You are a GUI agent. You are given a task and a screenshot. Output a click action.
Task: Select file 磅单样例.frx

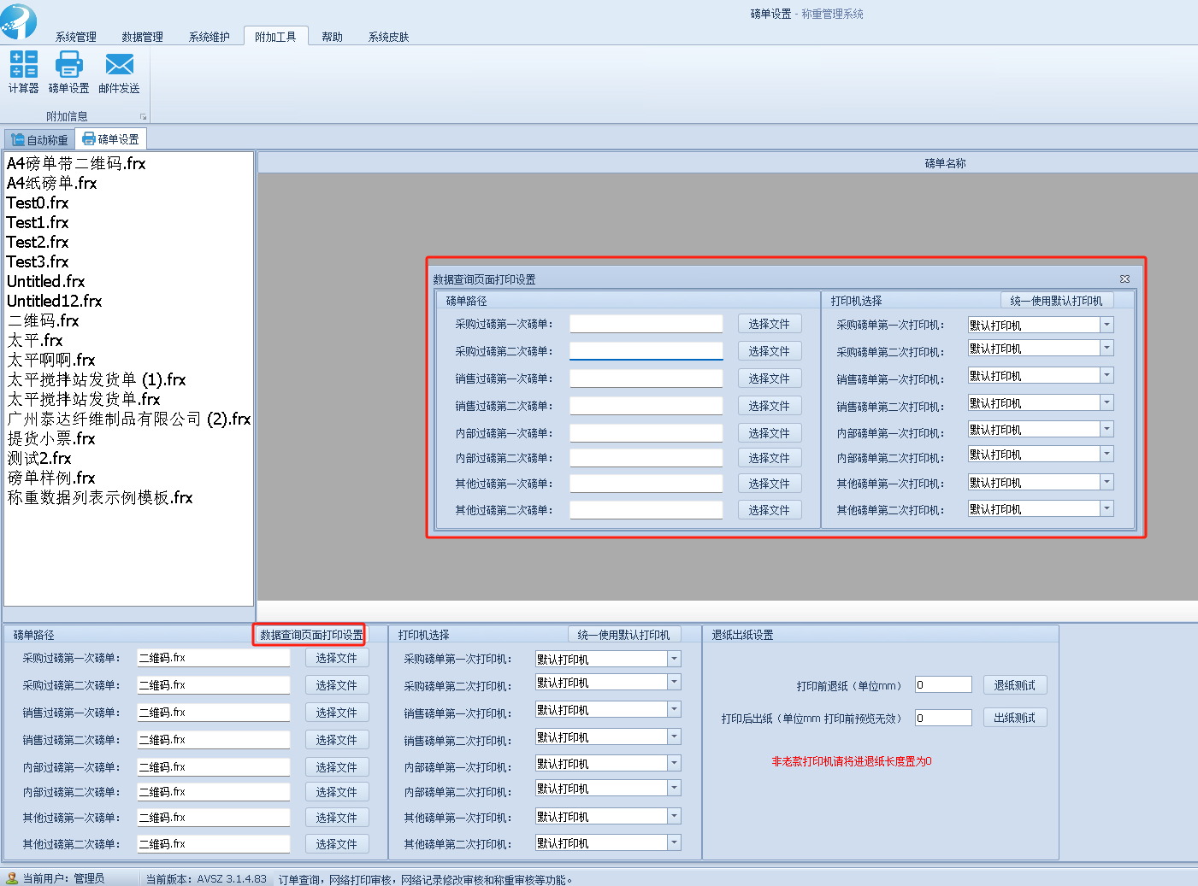click(51, 478)
